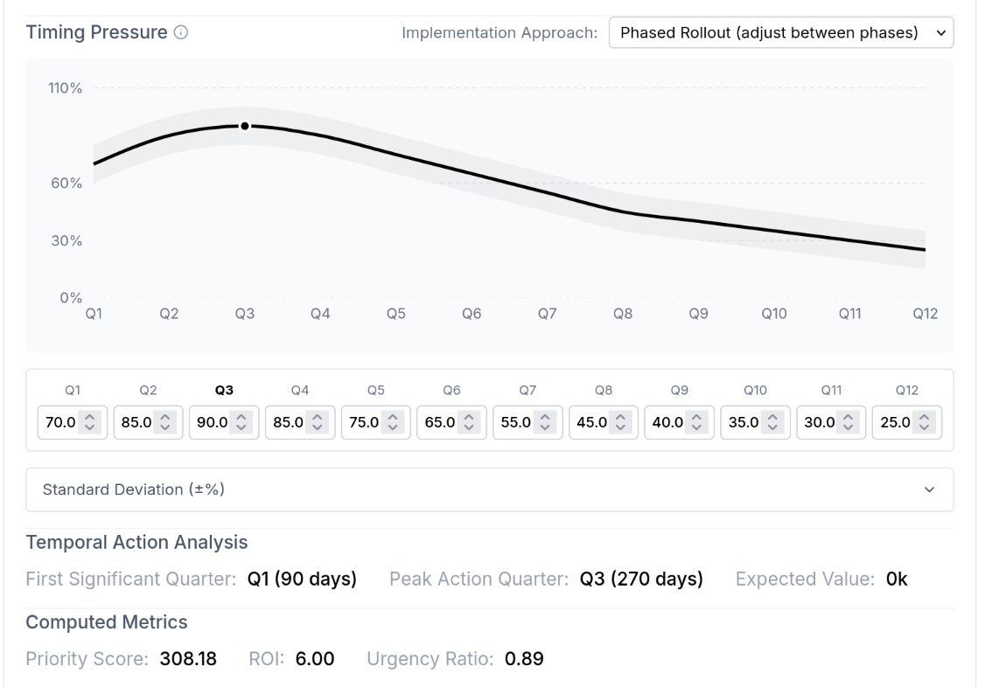Viewport: 992px width, 687px height.
Task: Click the Q7 value input field
Action: pos(514,421)
